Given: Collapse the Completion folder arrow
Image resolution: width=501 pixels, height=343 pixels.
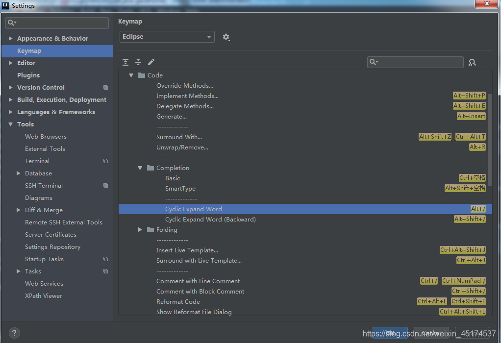Looking at the screenshot, I should (140, 168).
